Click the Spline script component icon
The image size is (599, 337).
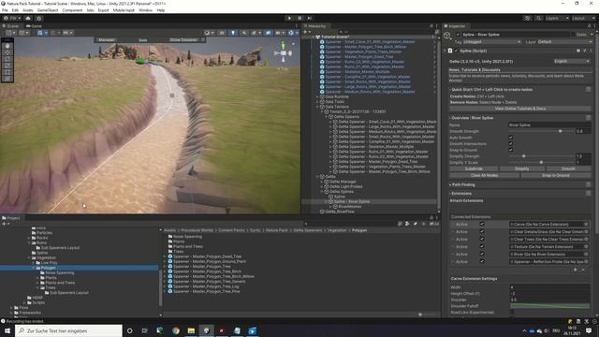450,51
